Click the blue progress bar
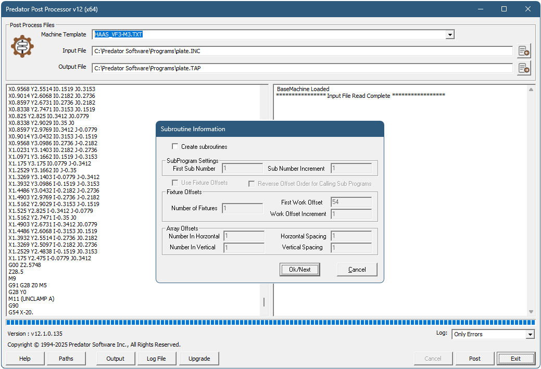 coord(270,322)
